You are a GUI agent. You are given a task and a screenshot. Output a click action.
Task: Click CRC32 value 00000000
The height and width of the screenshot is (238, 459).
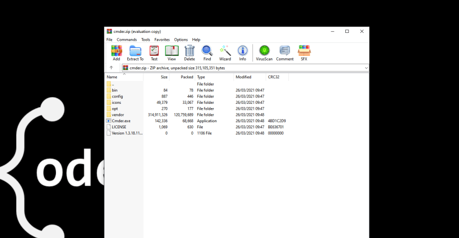tap(276, 133)
